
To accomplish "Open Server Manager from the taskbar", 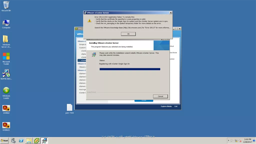I will (x=13, y=140).
